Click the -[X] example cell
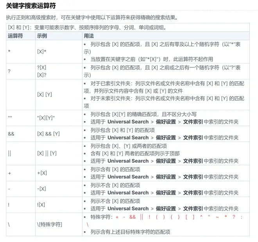This screenshot has width=258, height=242. coord(41,189)
